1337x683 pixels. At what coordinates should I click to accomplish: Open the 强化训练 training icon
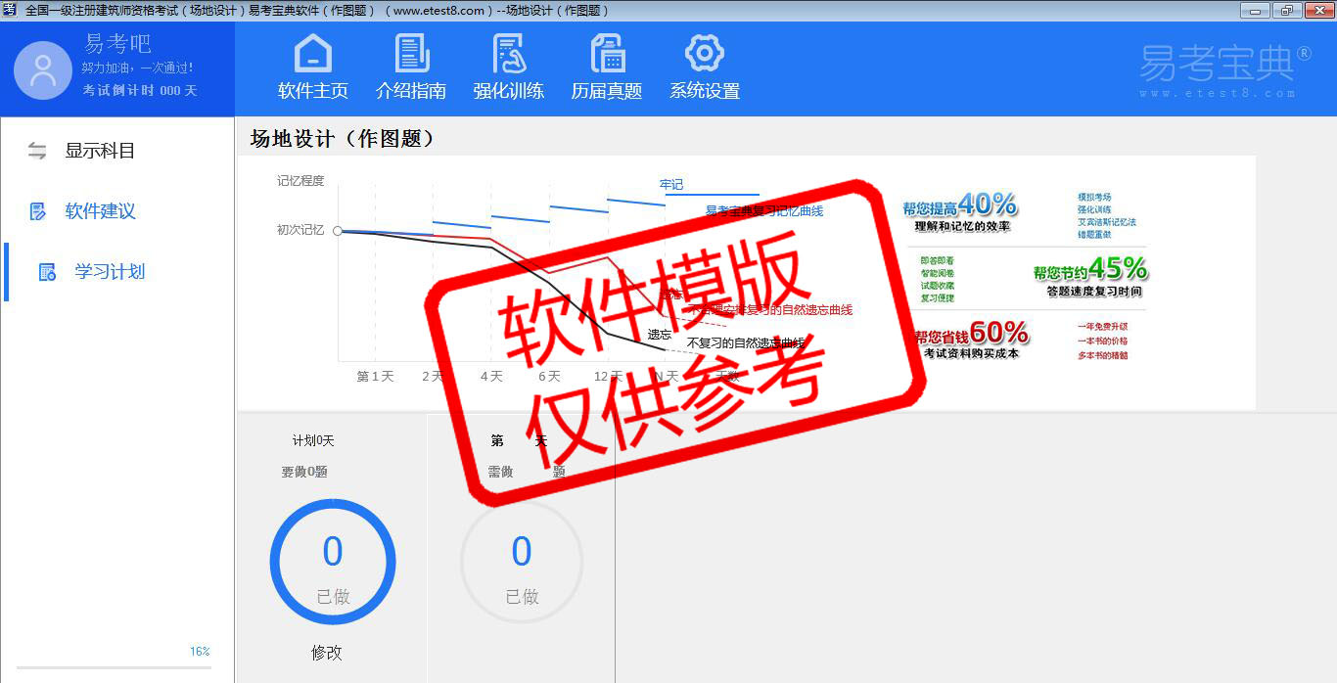click(x=509, y=53)
